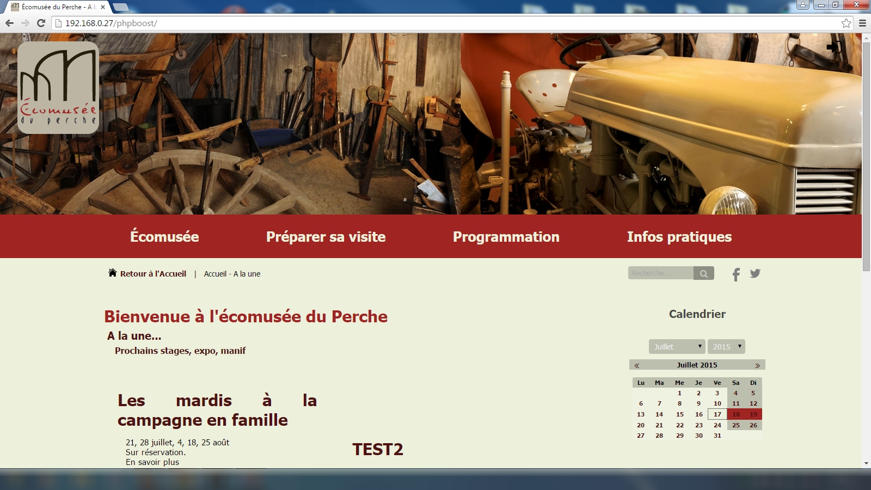
Task: Go to next month in calendar
Action: (757, 365)
